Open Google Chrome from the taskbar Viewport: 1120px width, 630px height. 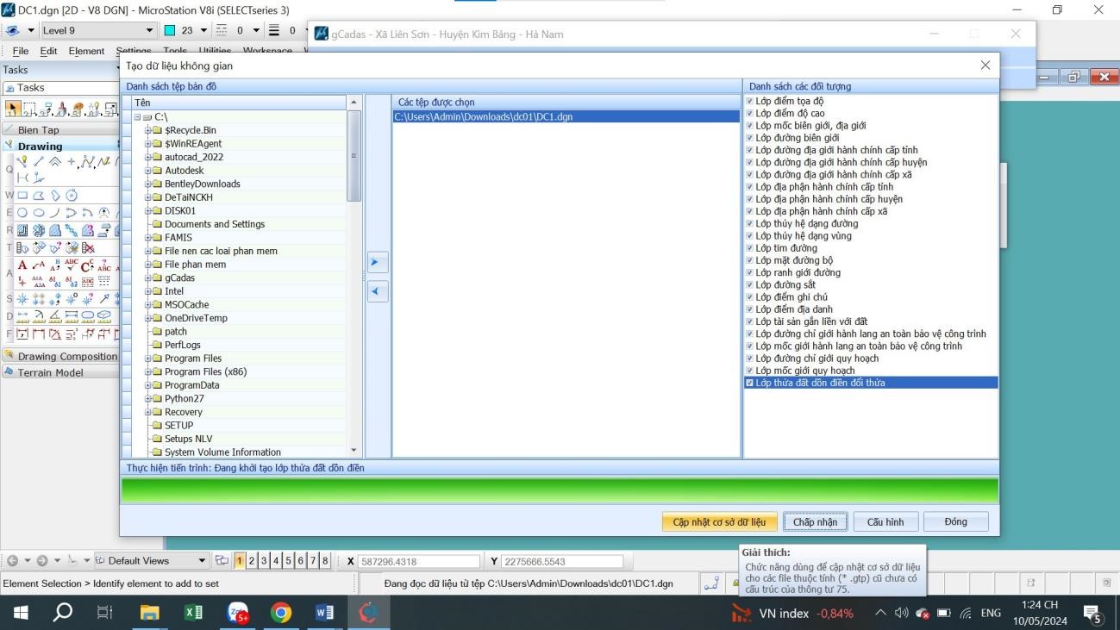280,613
